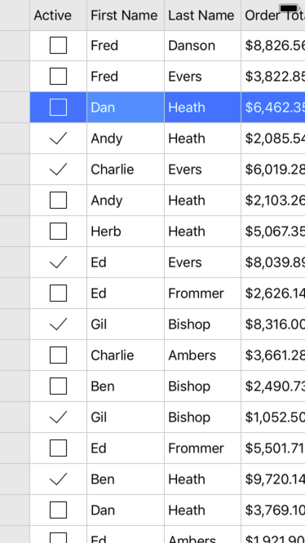Viewport: 305px width, 543px height.
Task: Click the $8,316.00 order total cell
Action: [x=273, y=324]
